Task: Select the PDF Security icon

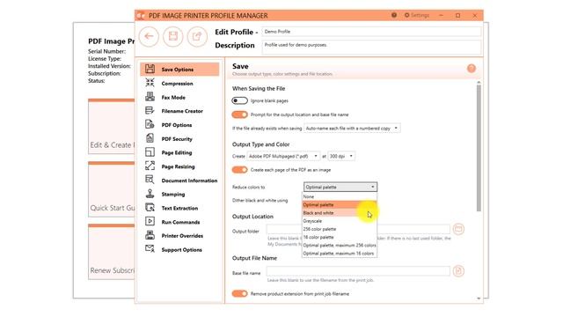Action: coord(150,138)
